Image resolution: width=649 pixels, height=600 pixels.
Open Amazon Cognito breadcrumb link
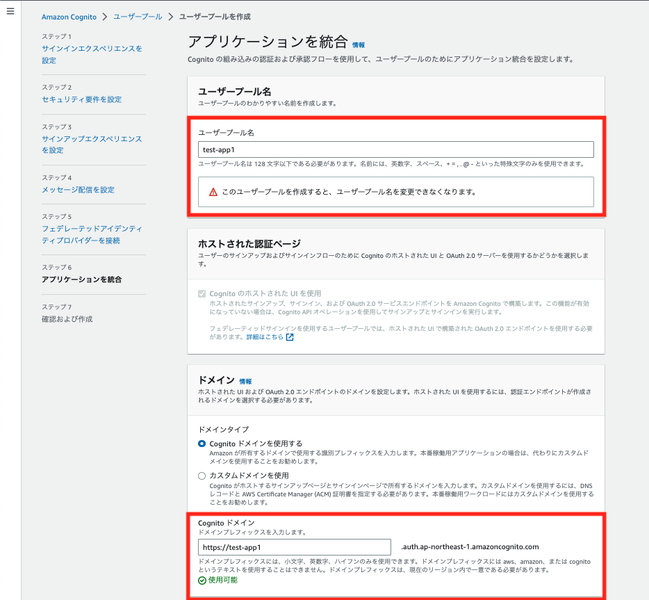69,17
